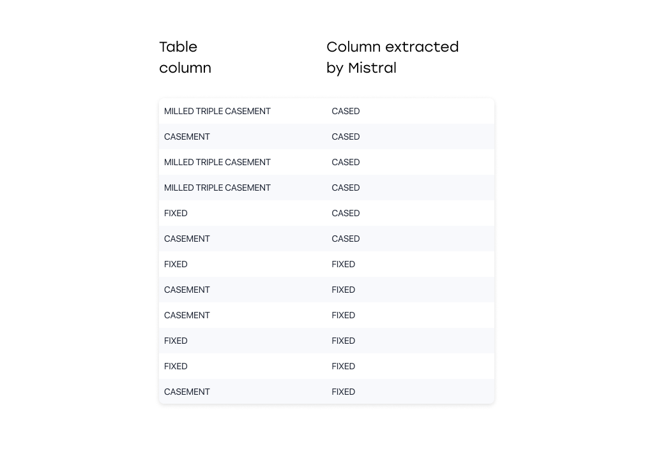Click the first FIXED cell in the Mistral column

(343, 264)
